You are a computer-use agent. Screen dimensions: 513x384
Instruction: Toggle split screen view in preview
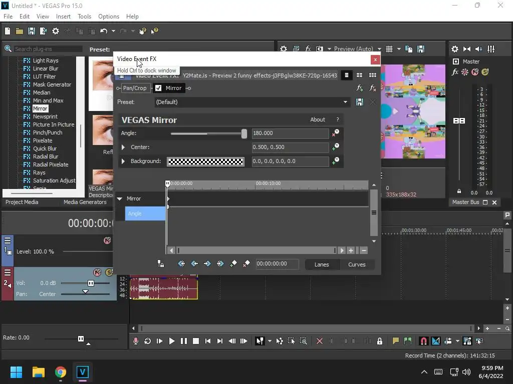tap(320, 49)
